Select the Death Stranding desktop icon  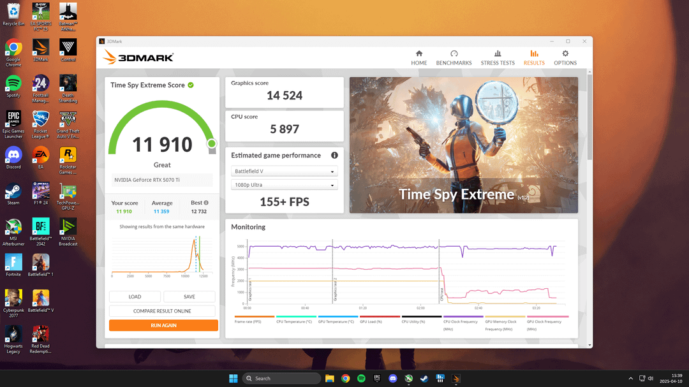coord(68,88)
